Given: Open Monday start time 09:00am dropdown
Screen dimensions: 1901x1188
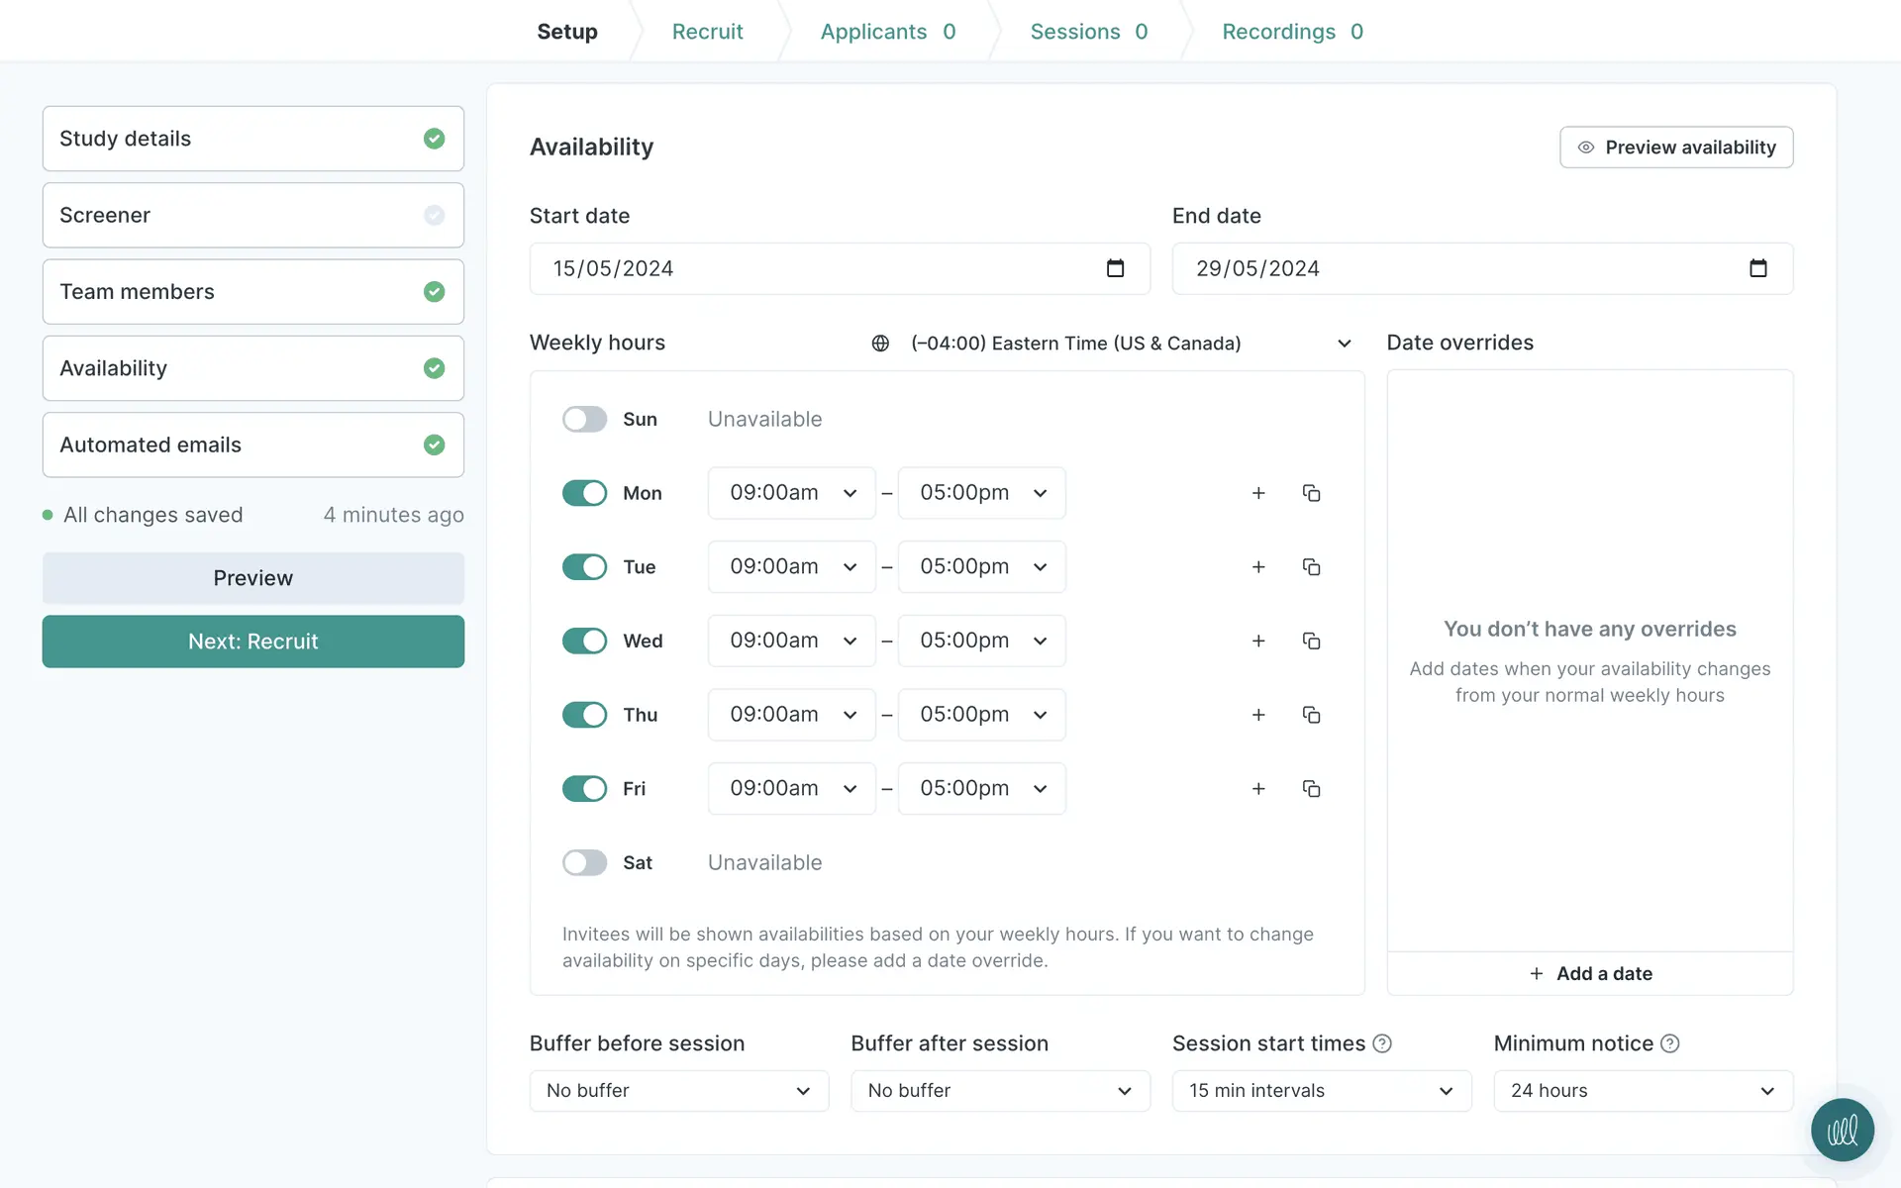Looking at the screenshot, I should [792, 493].
